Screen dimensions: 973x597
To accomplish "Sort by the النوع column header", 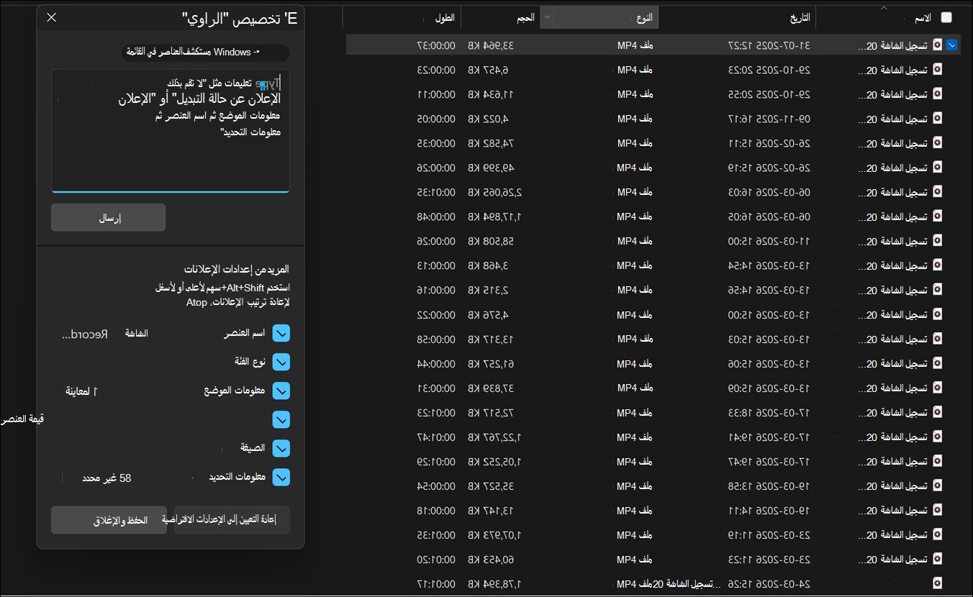I will (645, 17).
